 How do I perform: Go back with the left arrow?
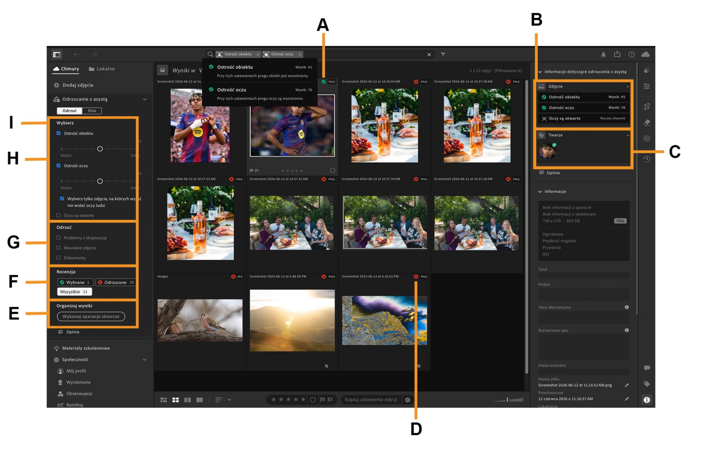click(76, 55)
